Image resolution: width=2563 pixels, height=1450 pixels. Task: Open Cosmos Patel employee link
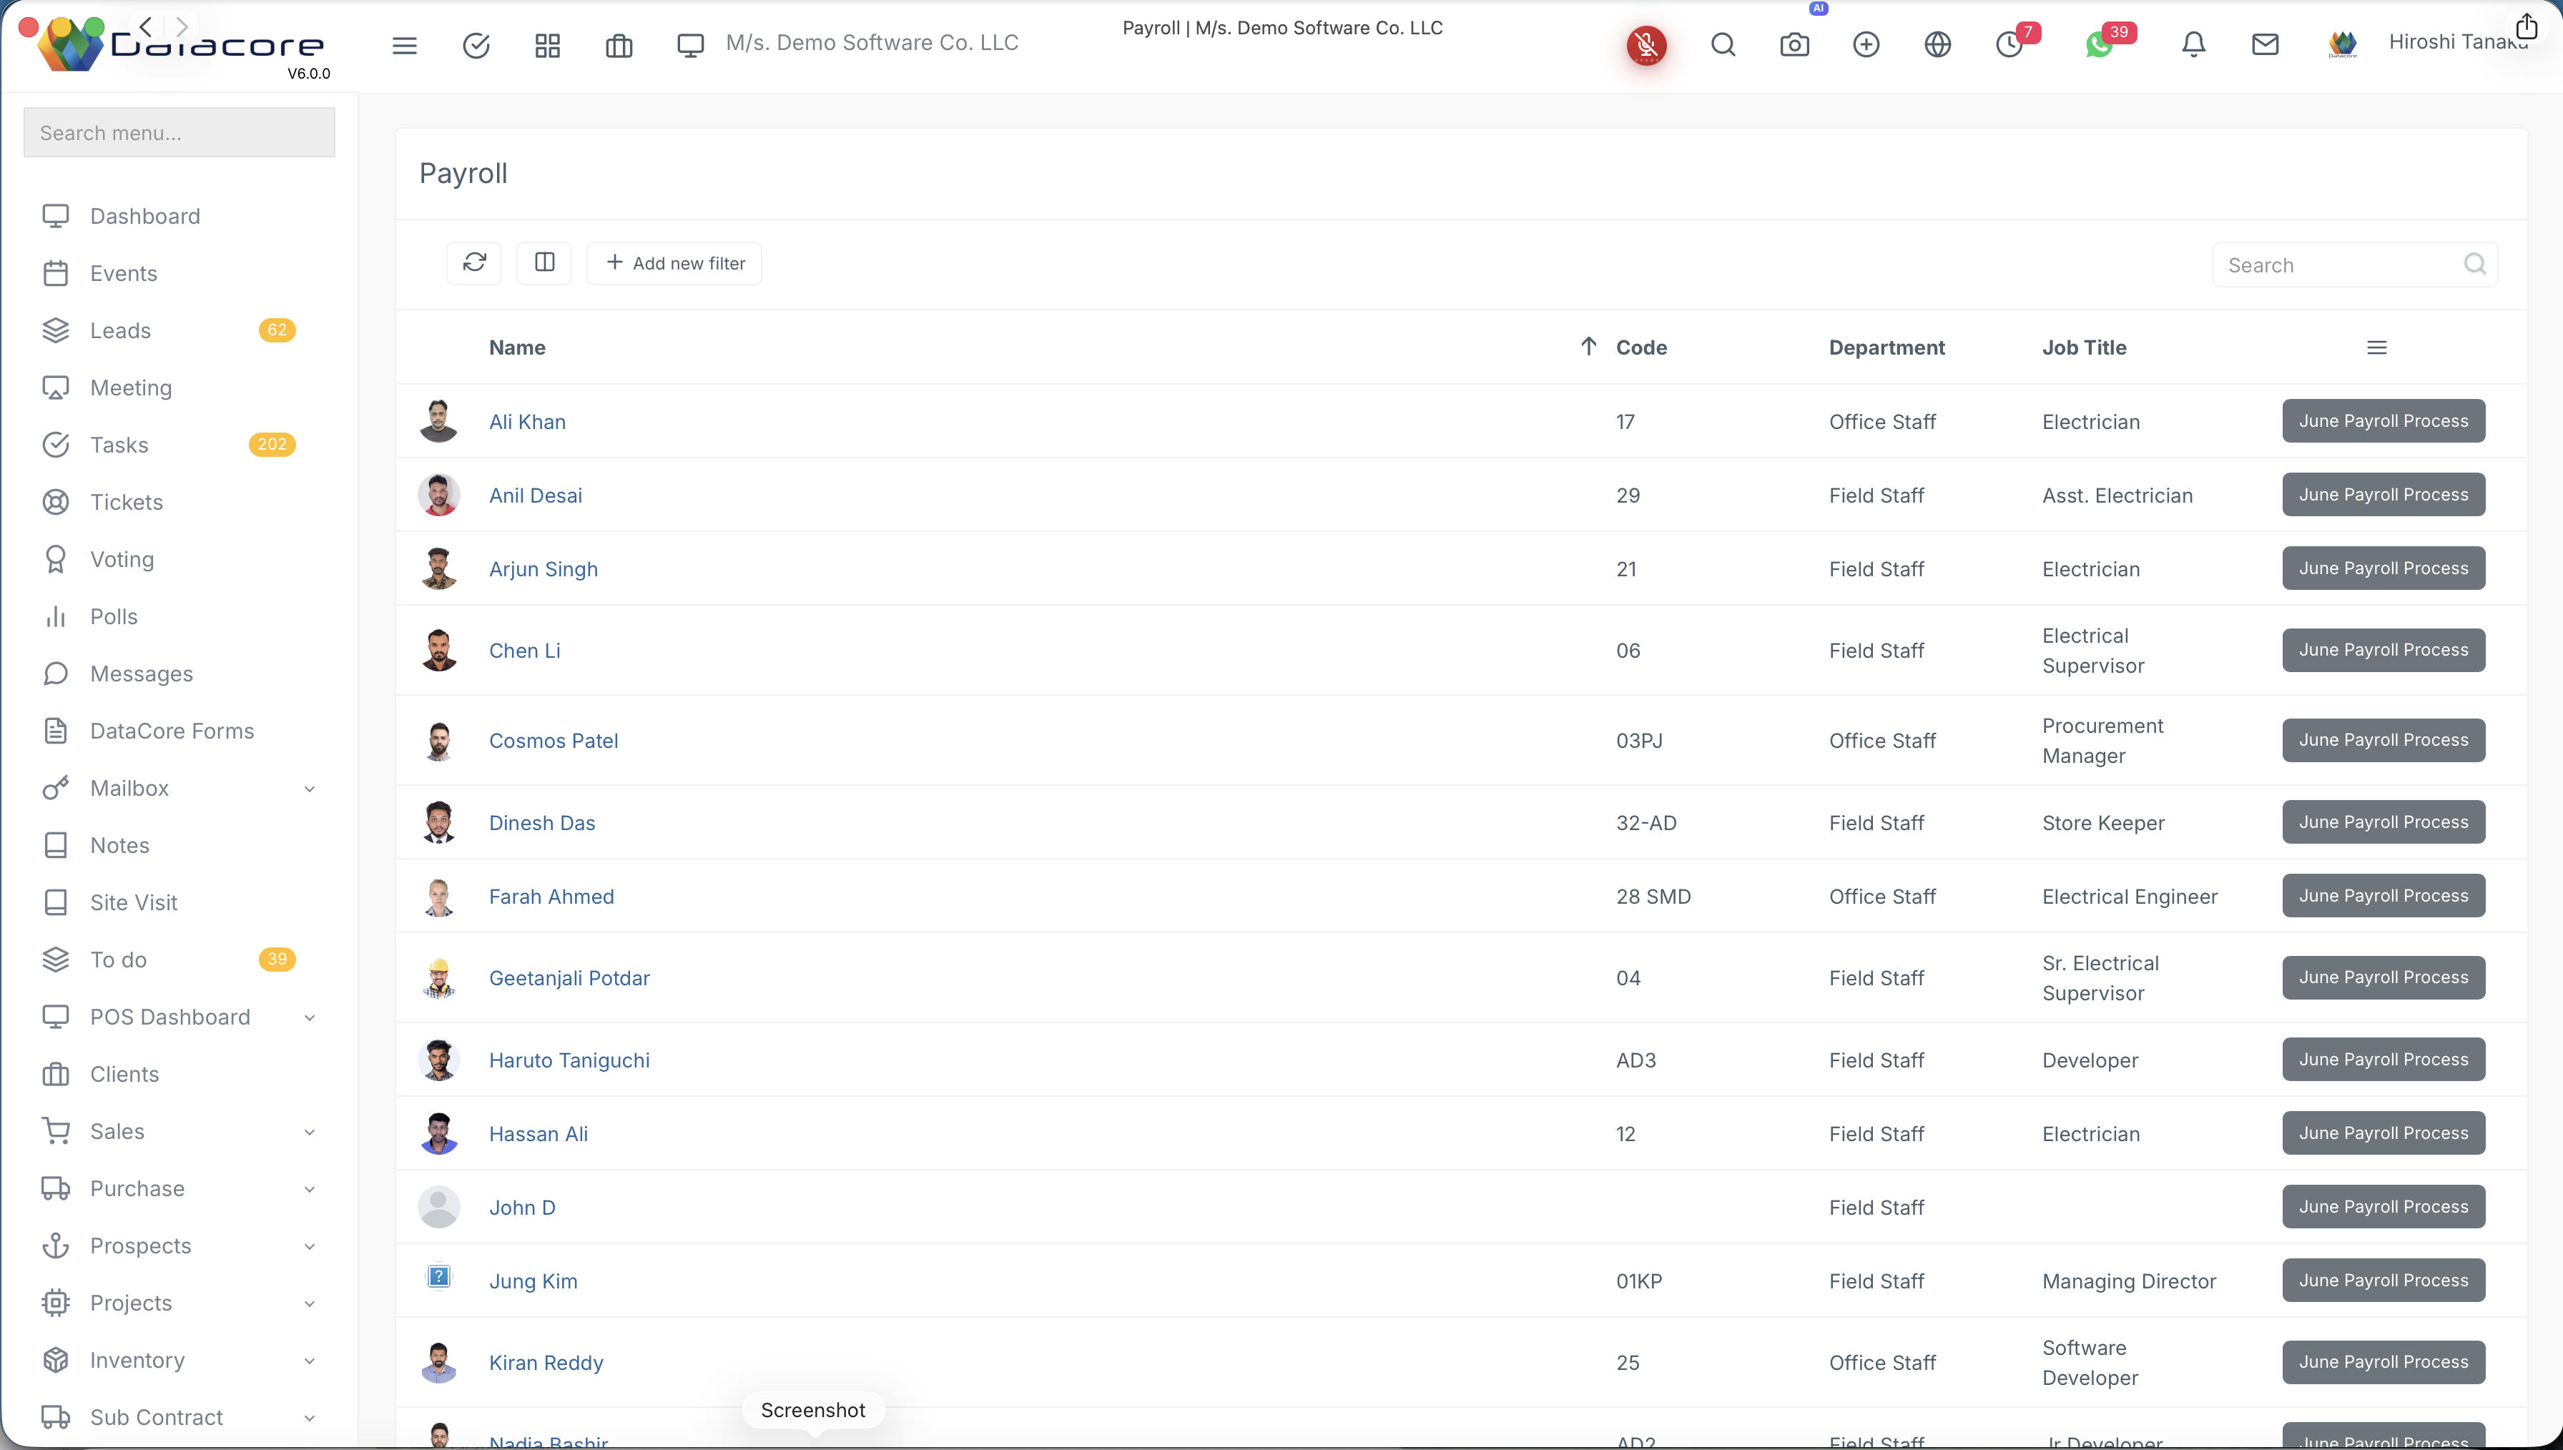[554, 741]
